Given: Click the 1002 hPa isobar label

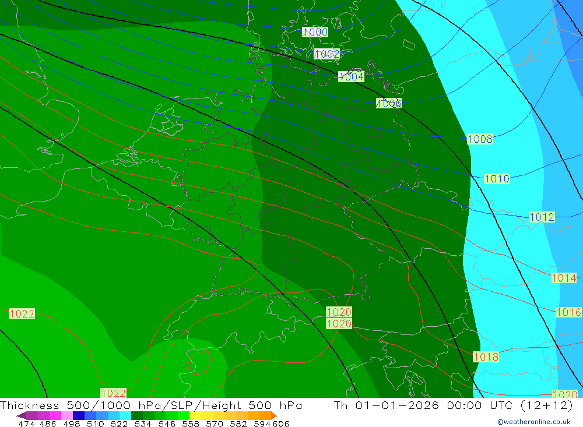Looking at the screenshot, I should 327,54.
